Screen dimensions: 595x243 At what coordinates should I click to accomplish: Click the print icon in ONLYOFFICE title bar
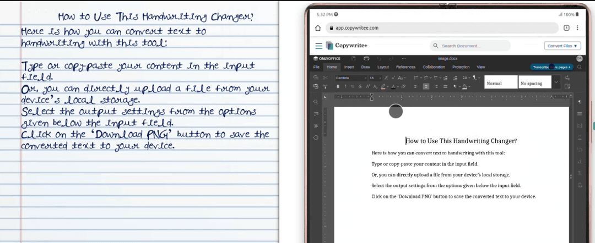pyautogui.click(x=366, y=58)
